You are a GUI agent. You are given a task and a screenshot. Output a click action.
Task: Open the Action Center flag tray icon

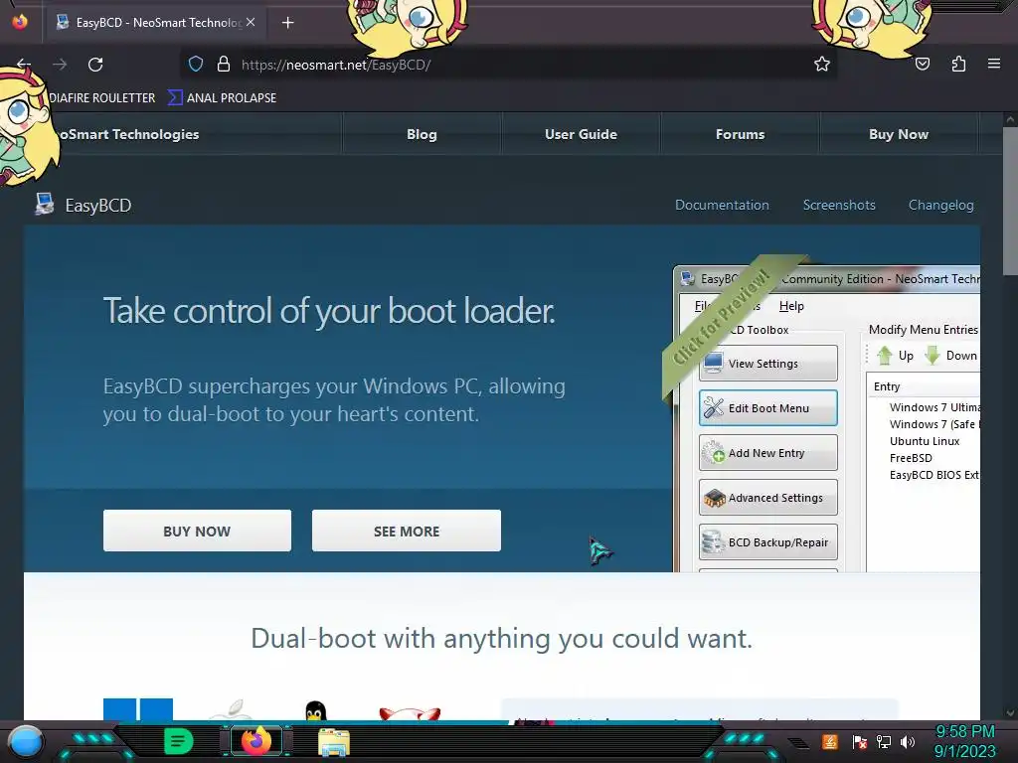(860, 741)
